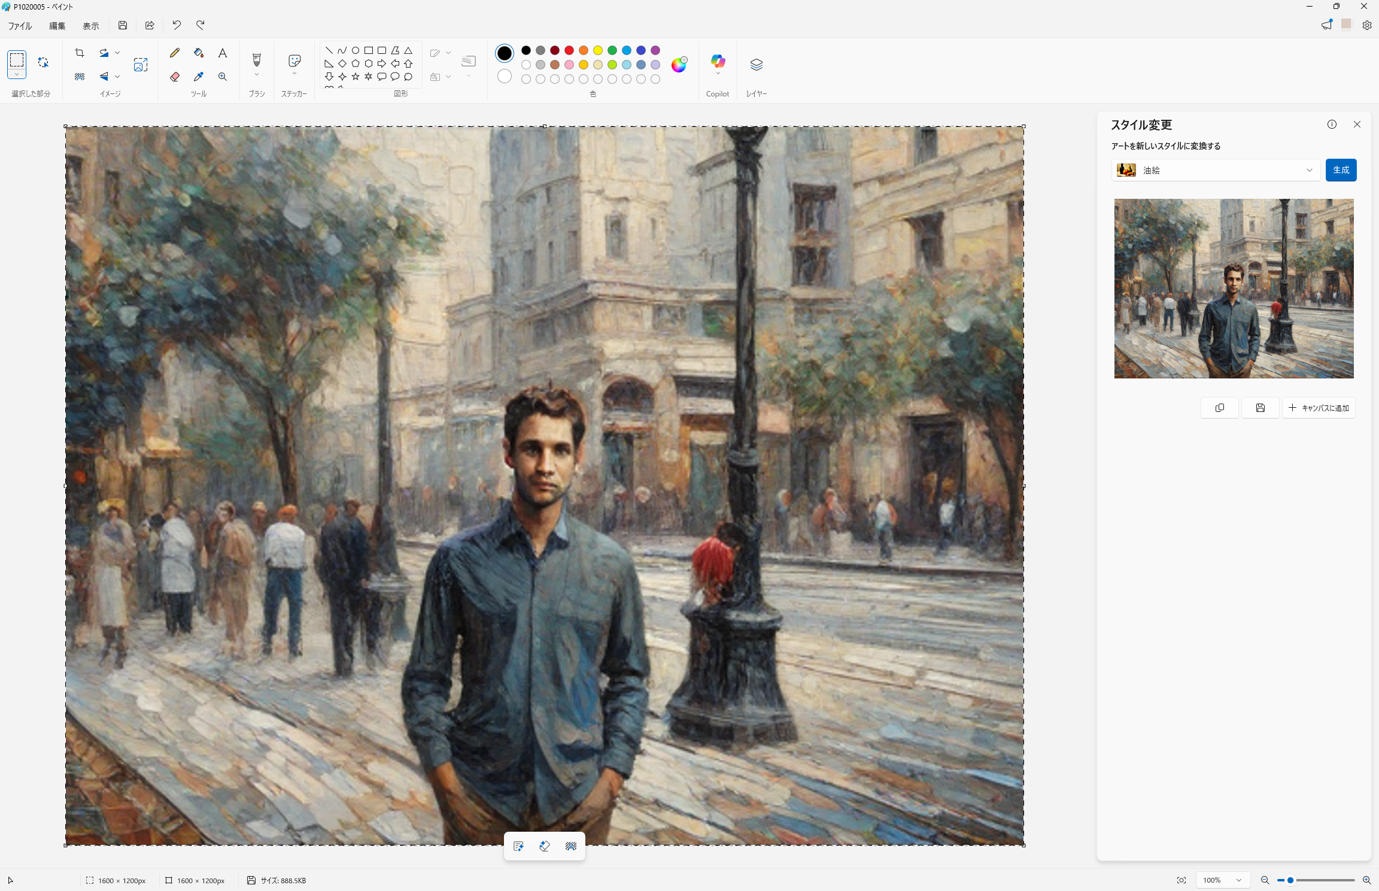This screenshot has height=891, width=1379.
Task: Select the Eraser tool
Action: pos(175,77)
